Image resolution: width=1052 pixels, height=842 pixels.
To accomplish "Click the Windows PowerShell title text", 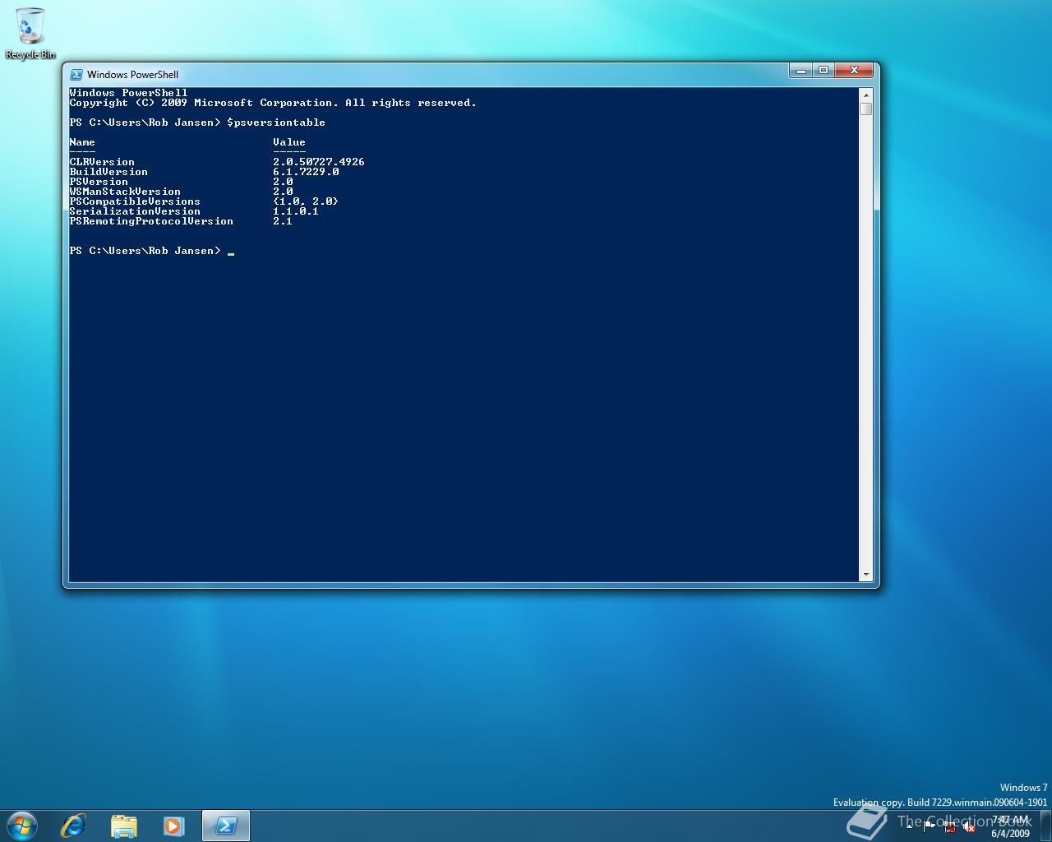I will [132, 74].
